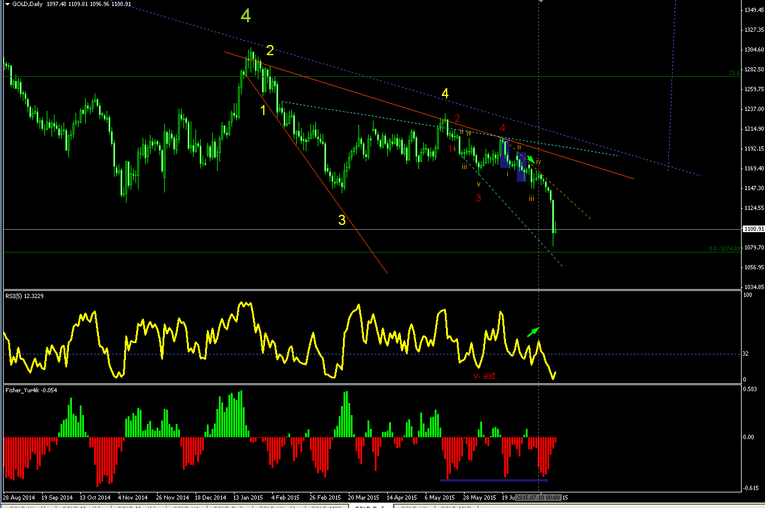Open the GOLD,Daily chart dropdown arrow
The width and height of the screenshot is (765, 508).
(7, 4)
